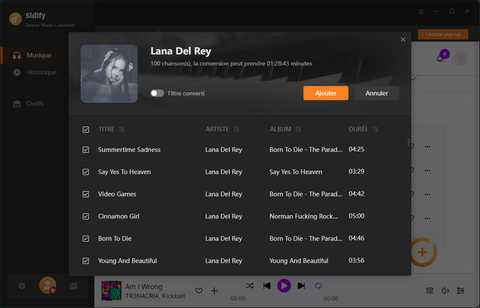Sort the list by TITRE column icon
480x308 pixels.
click(x=121, y=129)
